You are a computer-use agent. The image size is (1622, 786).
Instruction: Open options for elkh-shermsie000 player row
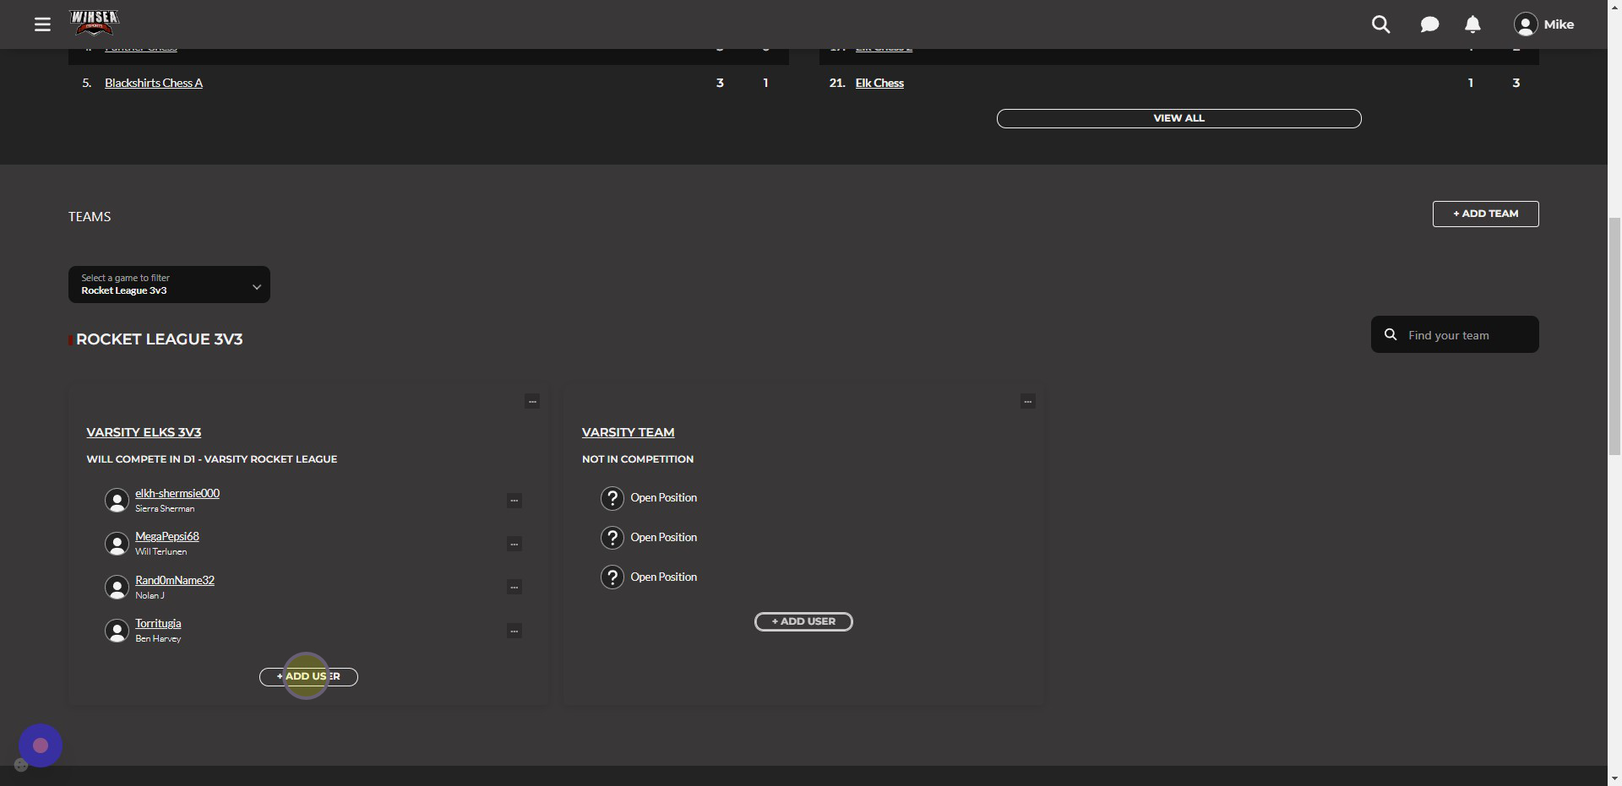(514, 501)
